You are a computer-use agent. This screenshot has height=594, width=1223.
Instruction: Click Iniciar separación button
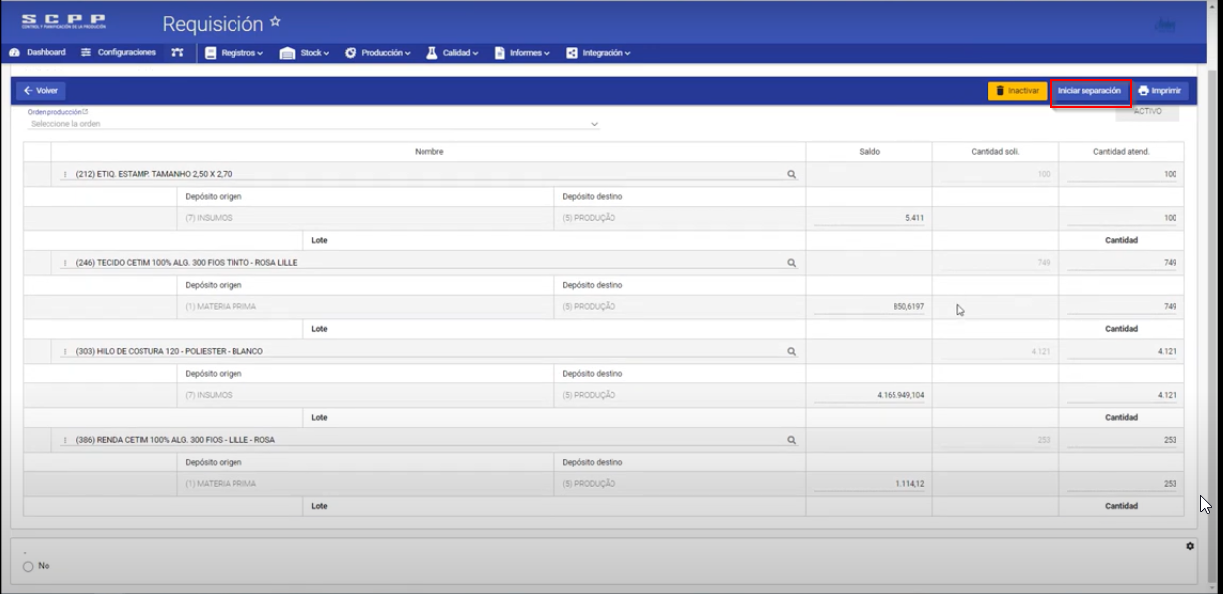pos(1089,90)
